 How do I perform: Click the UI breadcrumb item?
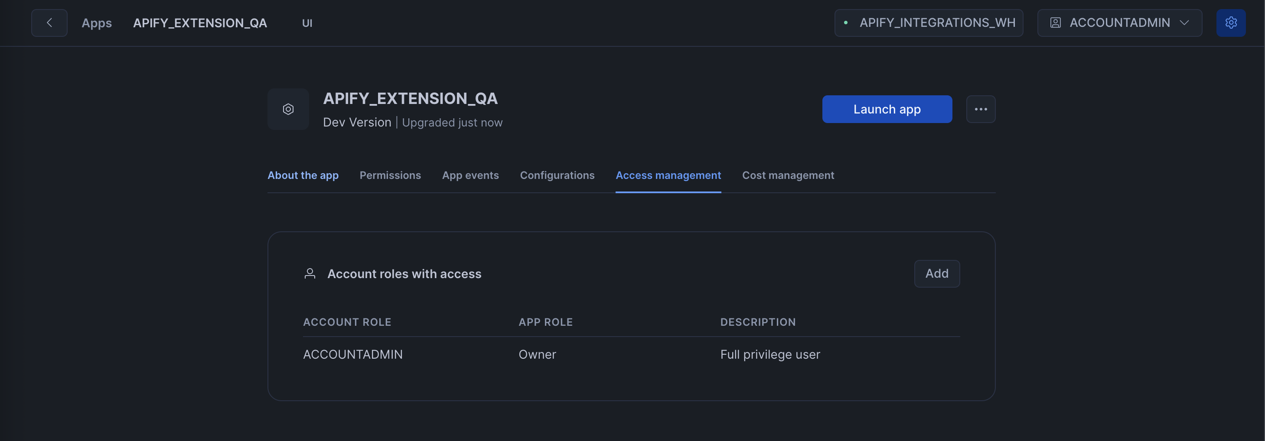(307, 23)
